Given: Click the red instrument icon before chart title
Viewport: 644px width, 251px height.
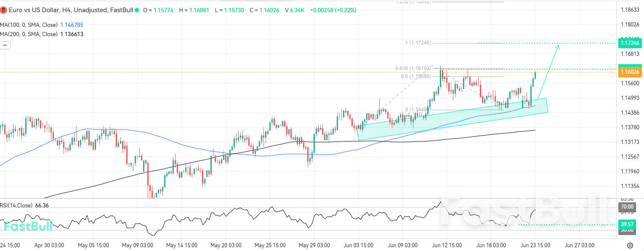Looking at the screenshot, I should click(x=4, y=10).
